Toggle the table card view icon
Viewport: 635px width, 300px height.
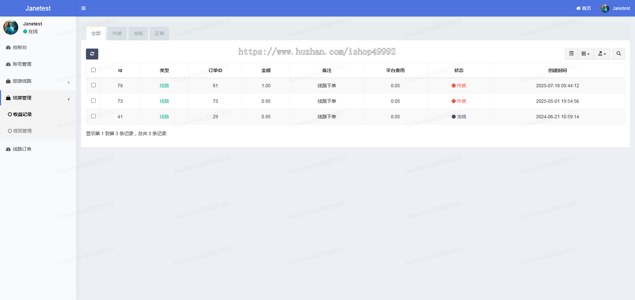571,54
